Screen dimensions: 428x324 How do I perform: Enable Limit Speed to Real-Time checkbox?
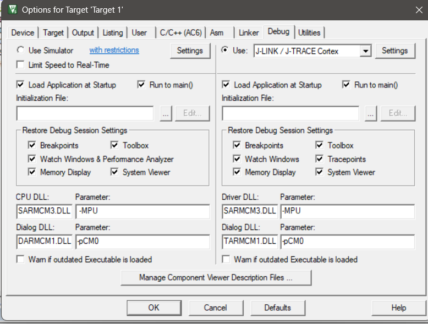pos(20,65)
